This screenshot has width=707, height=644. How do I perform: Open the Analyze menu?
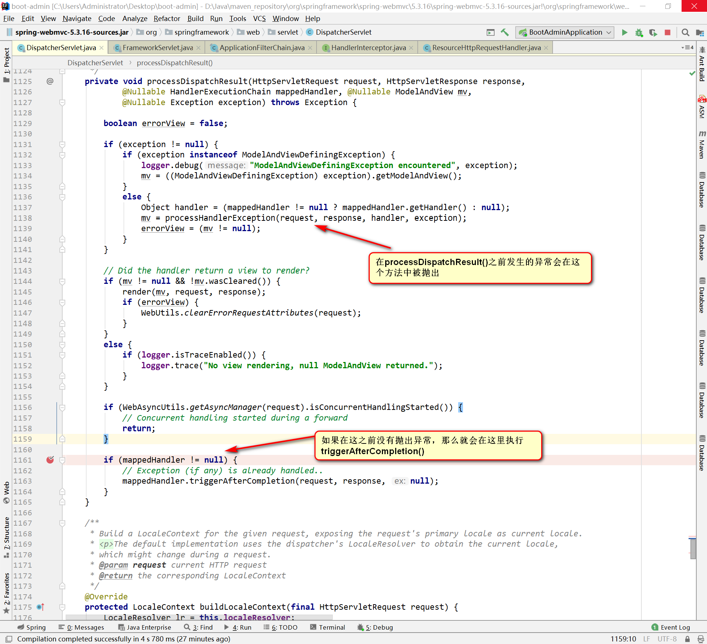click(135, 18)
